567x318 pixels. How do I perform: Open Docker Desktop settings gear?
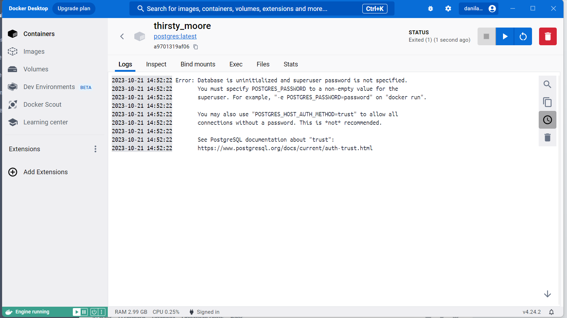coord(448,8)
